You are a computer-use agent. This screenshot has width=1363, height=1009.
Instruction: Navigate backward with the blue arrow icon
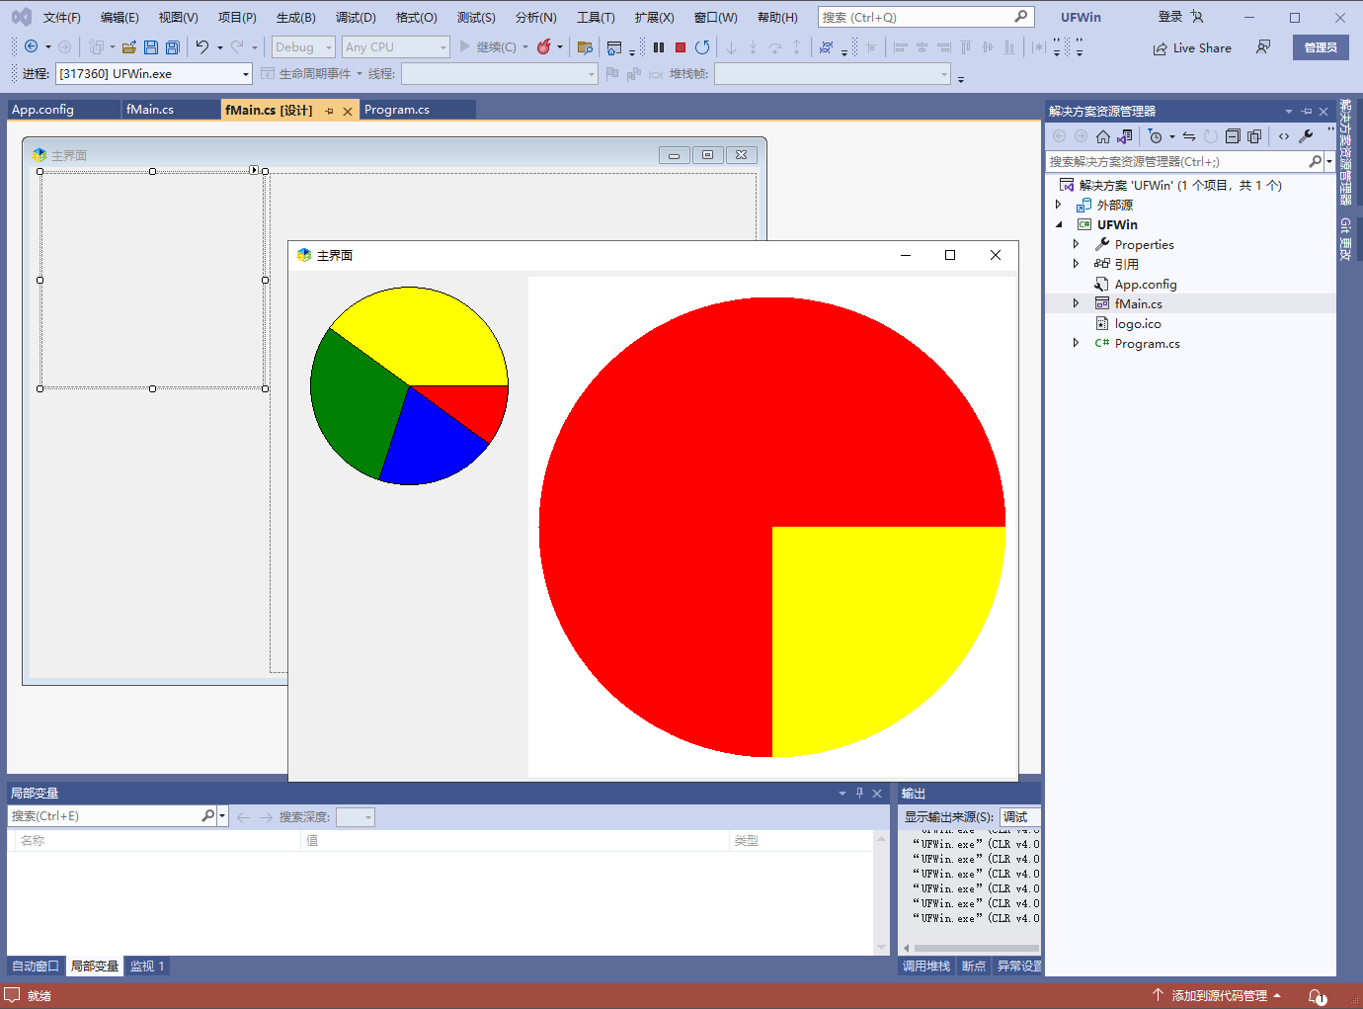32,46
